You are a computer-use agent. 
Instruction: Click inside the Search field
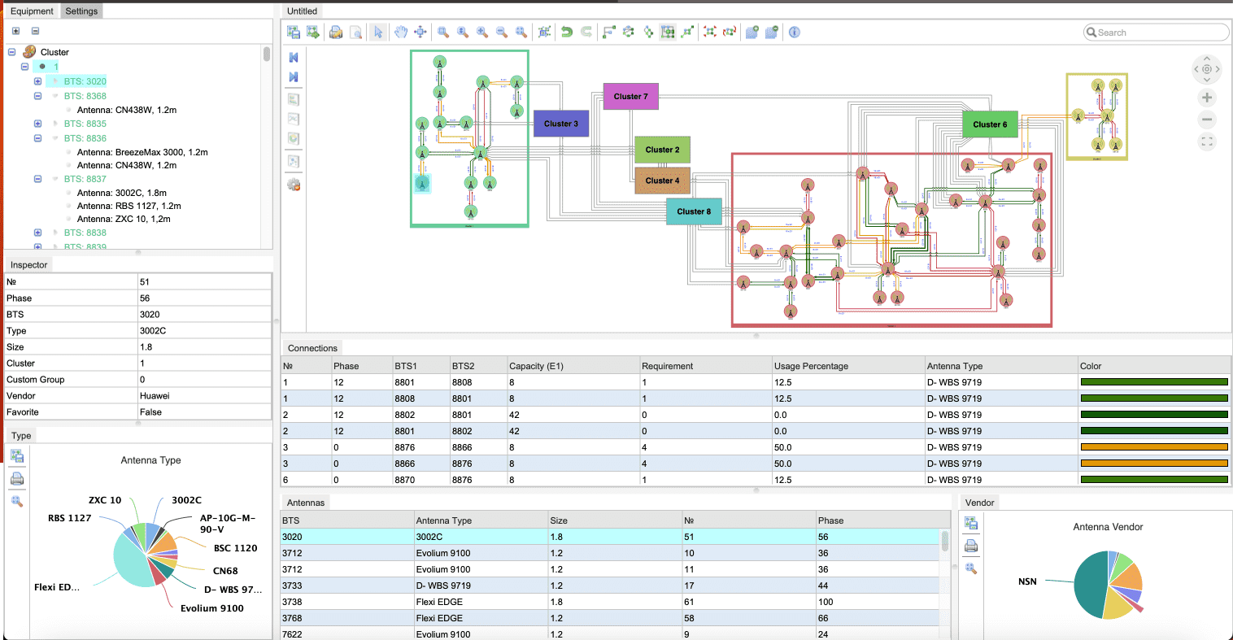(x=1155, y=32)
